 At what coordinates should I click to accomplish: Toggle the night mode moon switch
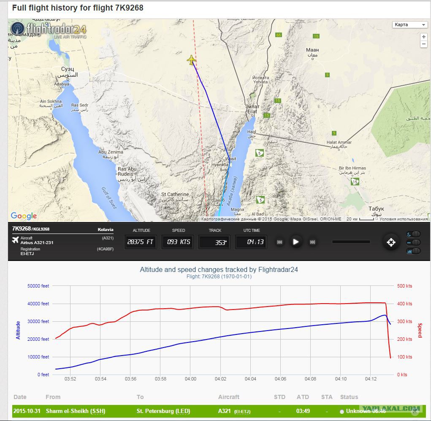[x=413, y=234]
